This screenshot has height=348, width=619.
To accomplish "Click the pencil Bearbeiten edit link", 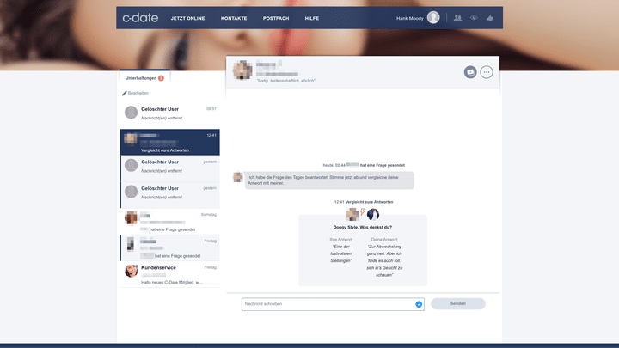I will point(136,93).
